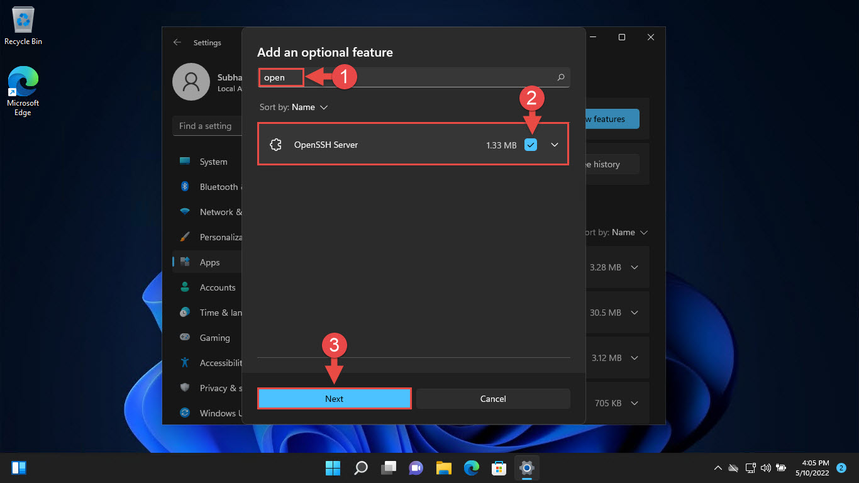This screenshot has width=859, height=483.
Task: Open the Windows Update section
Action: tap(186, 413)
